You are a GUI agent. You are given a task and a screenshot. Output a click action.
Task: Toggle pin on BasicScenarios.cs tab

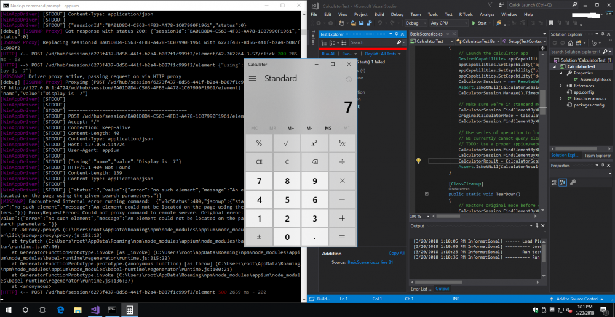(x=448, y=34)
